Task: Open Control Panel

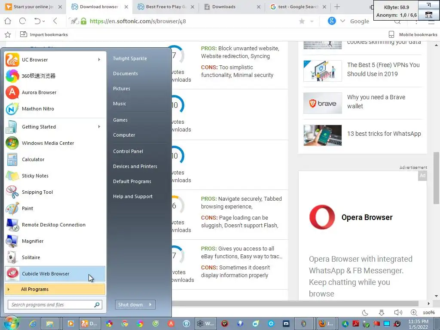Action: 128,151
